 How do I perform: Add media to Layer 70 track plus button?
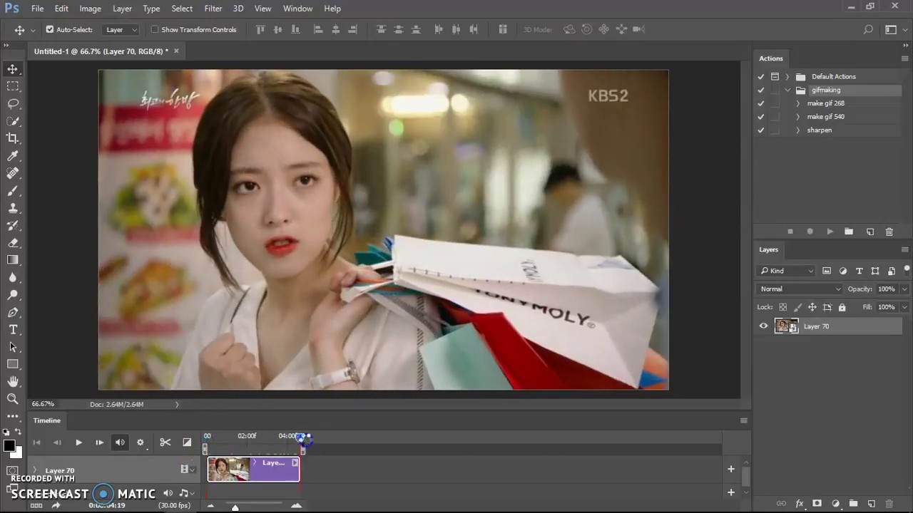pyautogui.click(x=730, y=469)
